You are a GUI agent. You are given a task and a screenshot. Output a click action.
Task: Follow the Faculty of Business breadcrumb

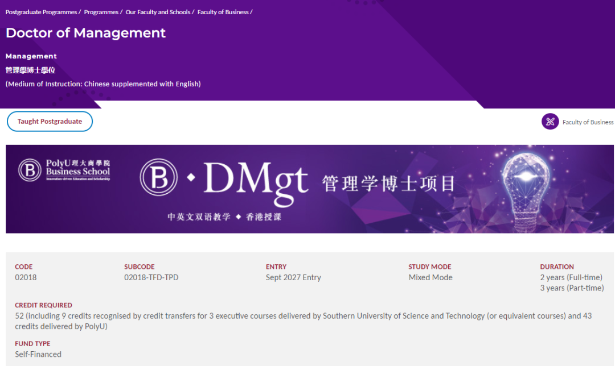223,12
